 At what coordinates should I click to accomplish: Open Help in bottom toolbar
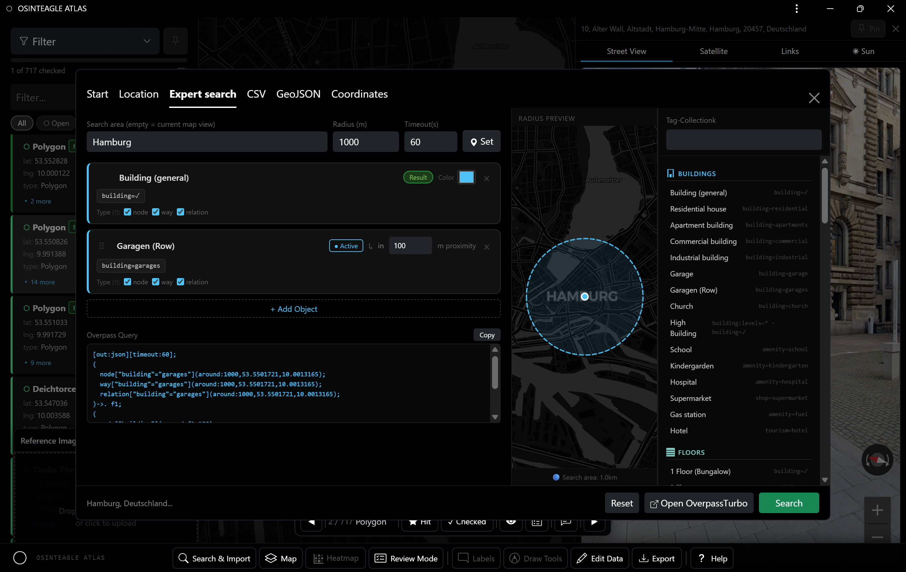pyautogui.click(x=712, y=558)
